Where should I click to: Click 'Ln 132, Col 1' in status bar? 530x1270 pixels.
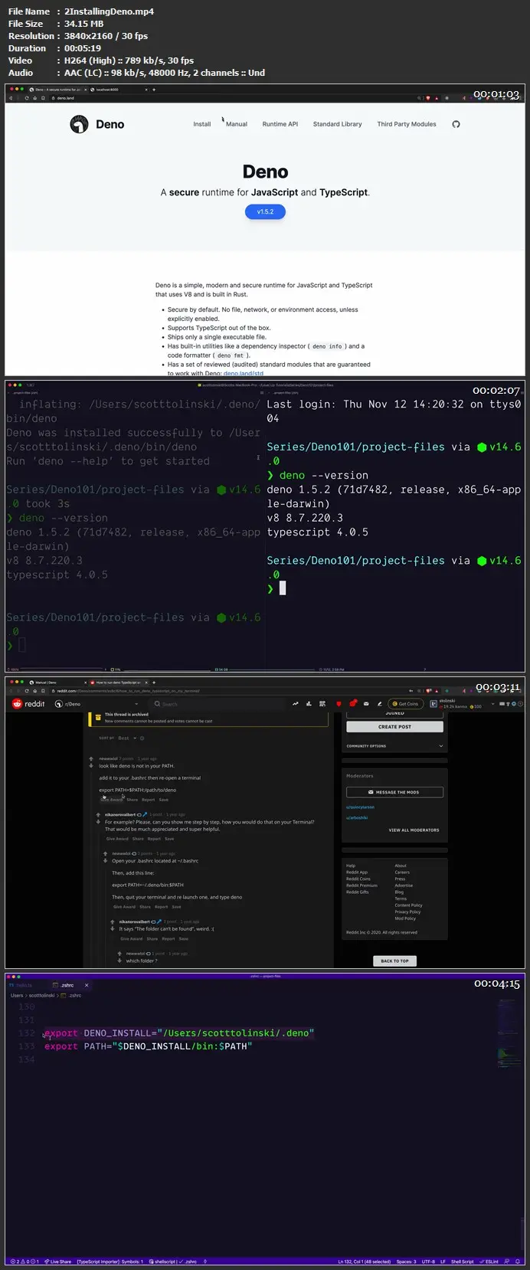[x=365, y=1262]
